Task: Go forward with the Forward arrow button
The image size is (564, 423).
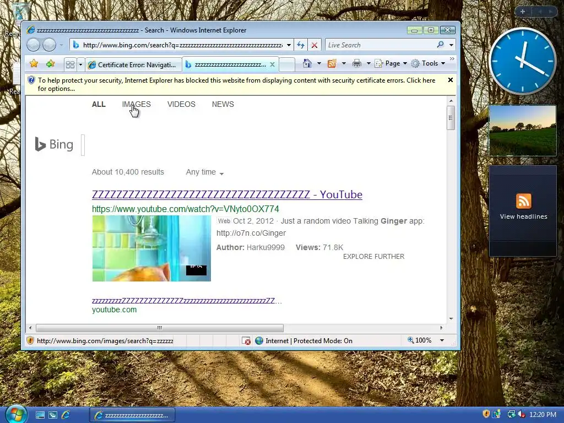Action: (49, 45)
